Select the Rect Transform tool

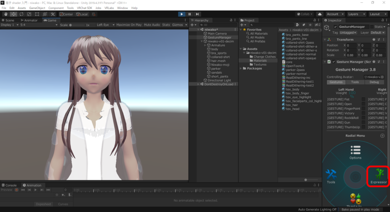37,14
